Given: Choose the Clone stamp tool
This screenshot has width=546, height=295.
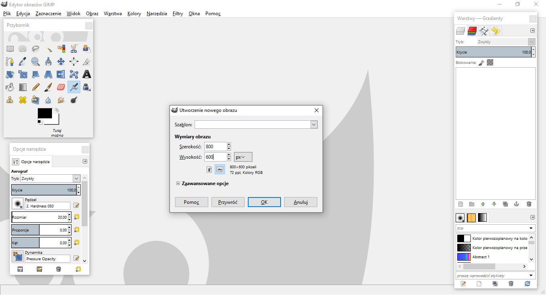Looking at the screenshot, I should pos(10,100).
